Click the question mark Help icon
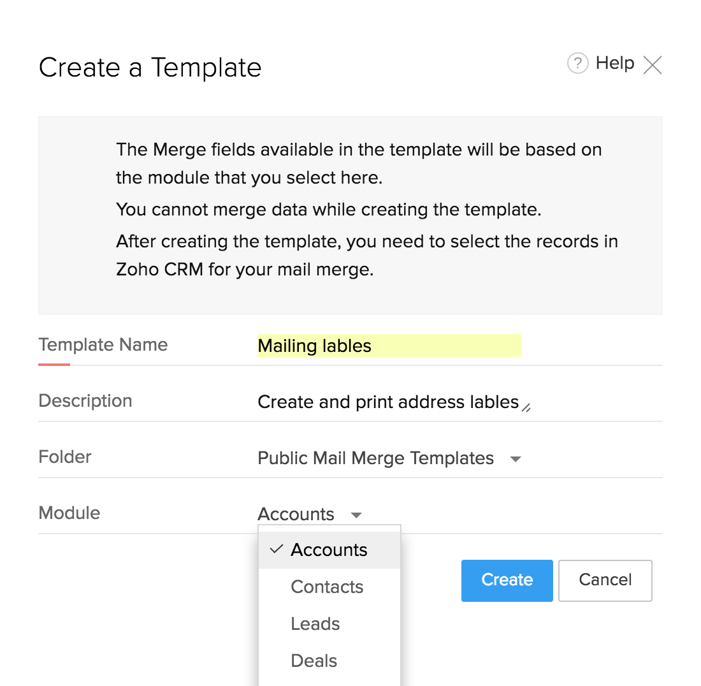Screen dimensions: 701x686 (x=577, y=64)
